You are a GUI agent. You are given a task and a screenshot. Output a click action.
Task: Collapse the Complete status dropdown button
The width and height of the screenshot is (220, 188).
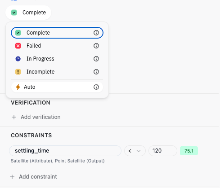(x=28, y=13)
